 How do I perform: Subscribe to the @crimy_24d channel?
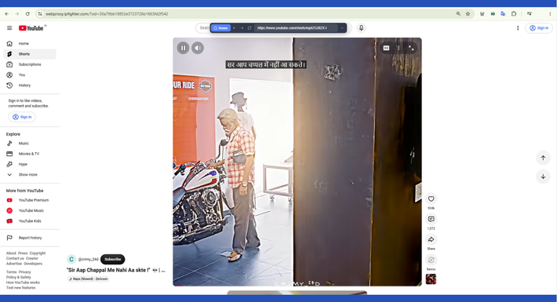pos(113,260)
